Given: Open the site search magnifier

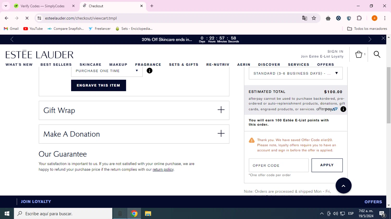Looking at the screenshot, I should pos(377,54).
